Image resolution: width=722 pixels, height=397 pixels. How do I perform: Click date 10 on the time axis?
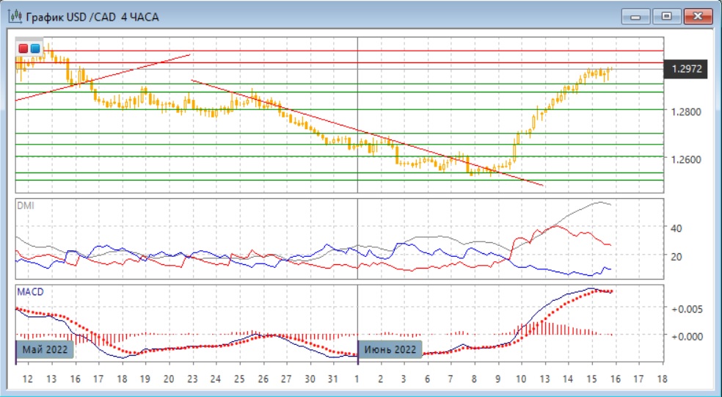(x=521, y=379)
